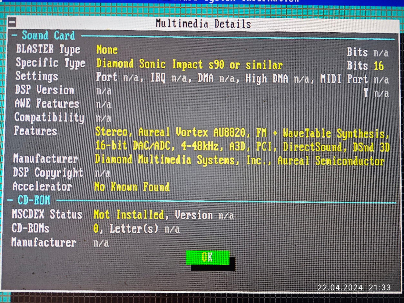The height and width of the screenshot is (303, 404).
Task: Click the Bits value 16
Action: click(379, 66)
